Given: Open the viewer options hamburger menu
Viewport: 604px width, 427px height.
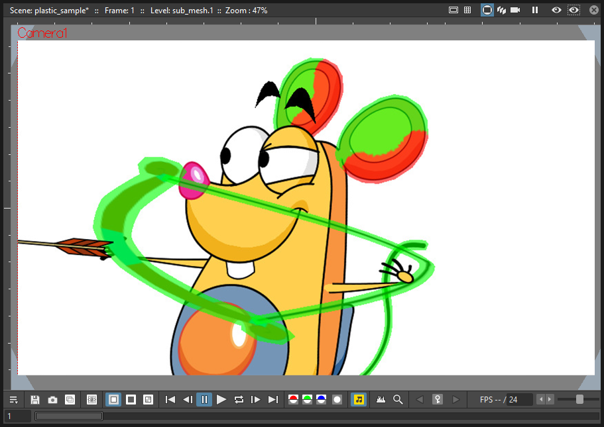Looking at the screenshot, I should (x=13, y=400).
